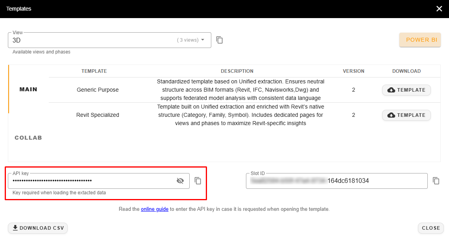Select the Generic Purpose template row name
The image size is (449, 236).
98,90
